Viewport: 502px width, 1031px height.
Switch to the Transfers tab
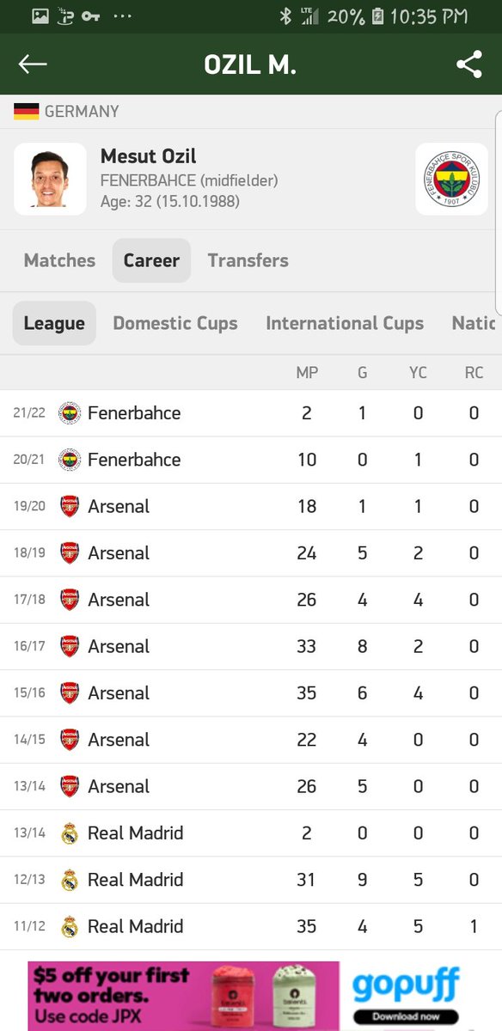tap(248, 260)
